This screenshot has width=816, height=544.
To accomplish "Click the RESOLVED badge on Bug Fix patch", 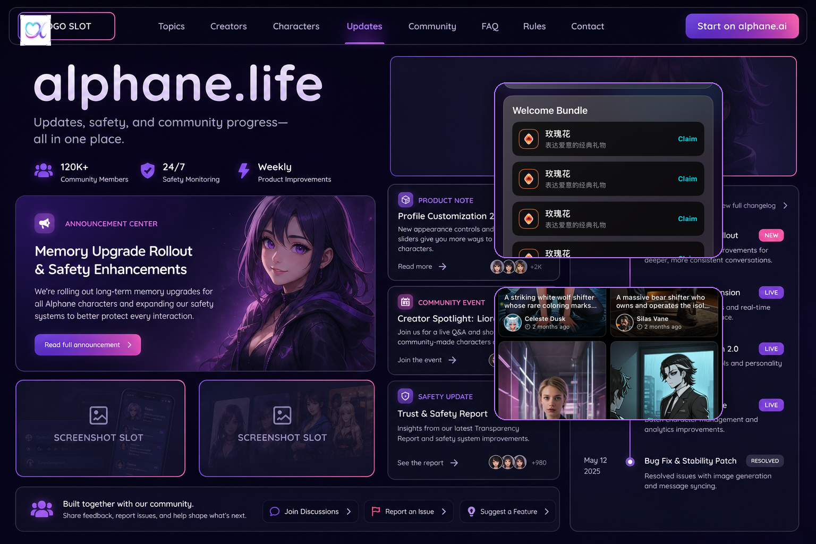I will tap(765, 461).
